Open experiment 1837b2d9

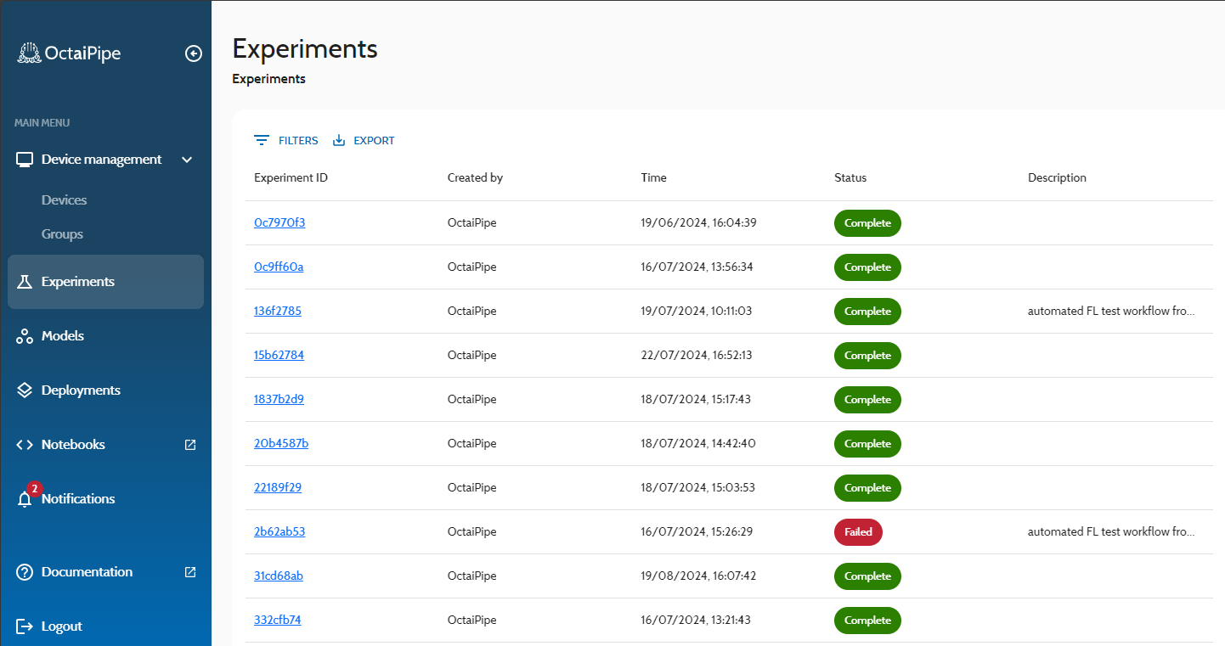[x=279, y=400]
